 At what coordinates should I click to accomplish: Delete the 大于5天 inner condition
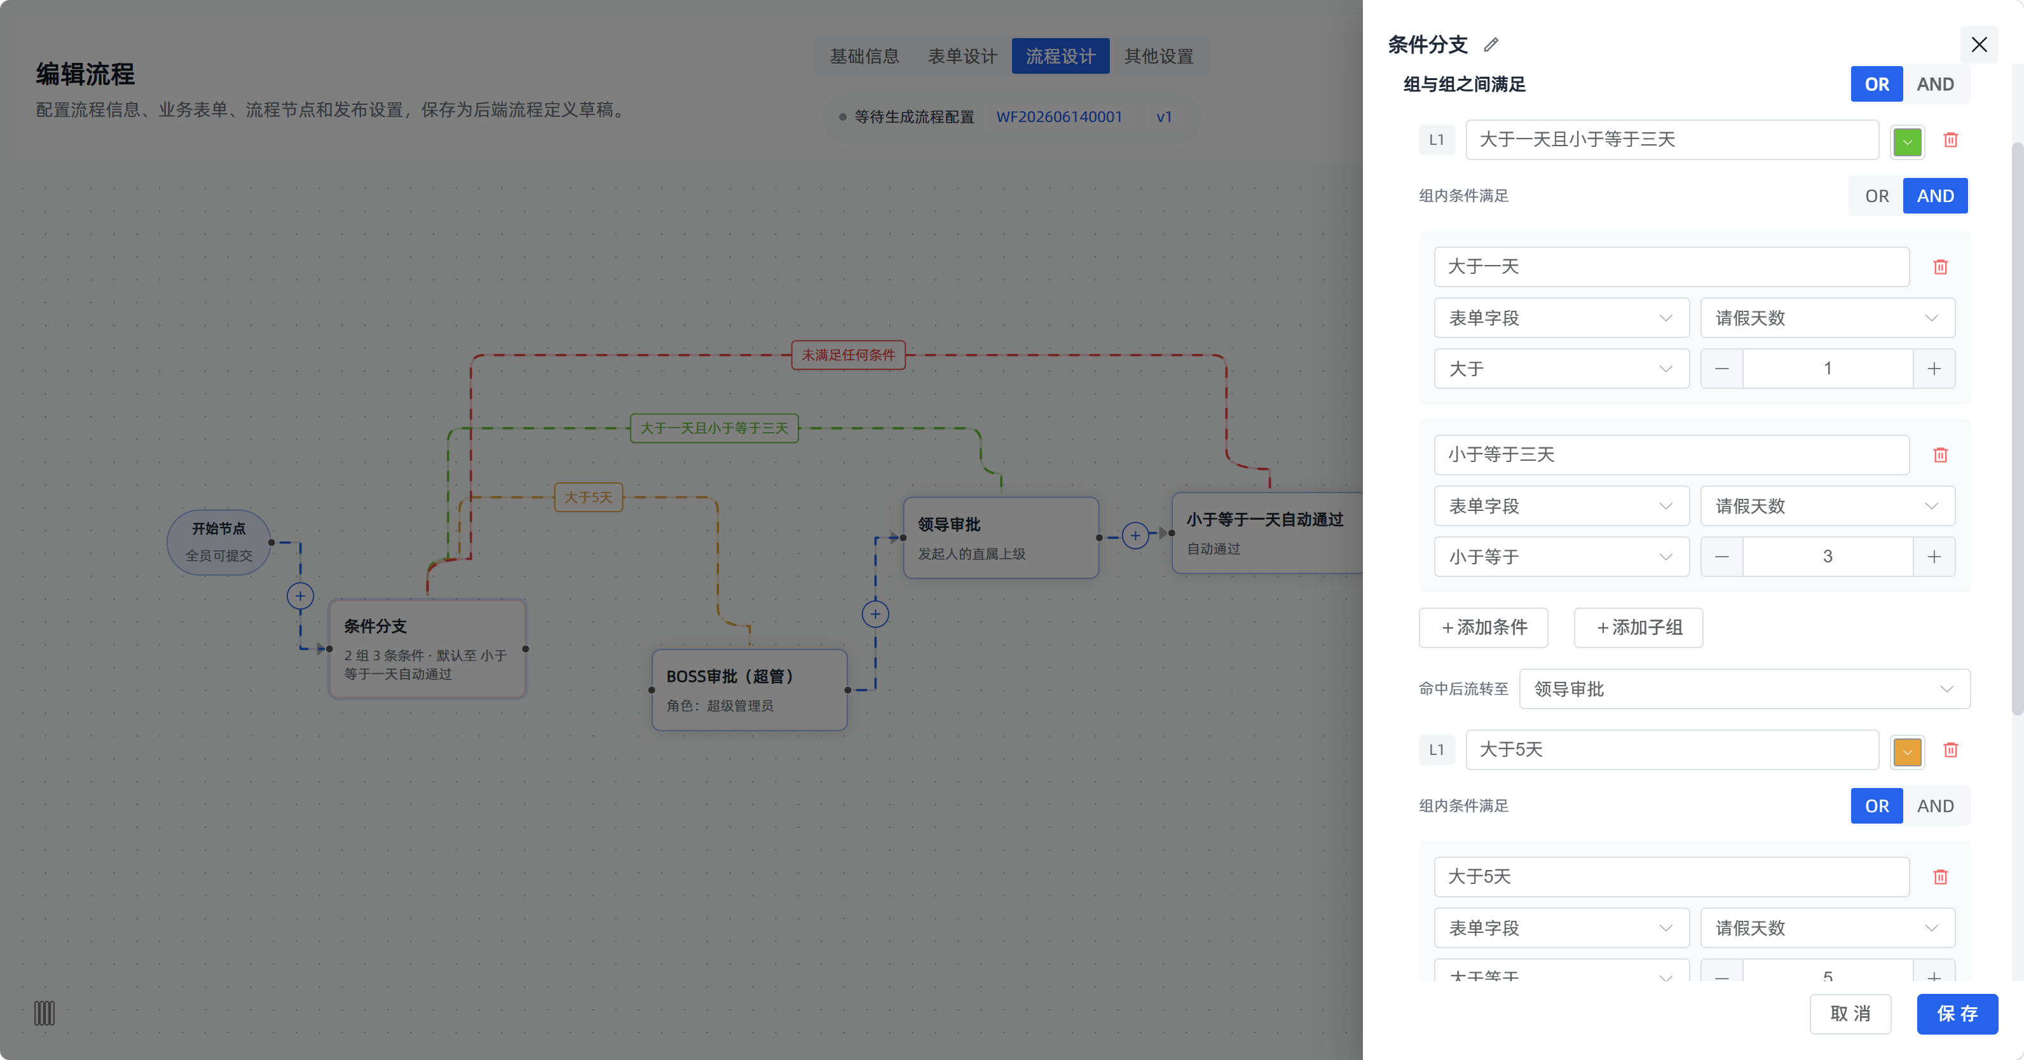click(x=1940, y=877)
